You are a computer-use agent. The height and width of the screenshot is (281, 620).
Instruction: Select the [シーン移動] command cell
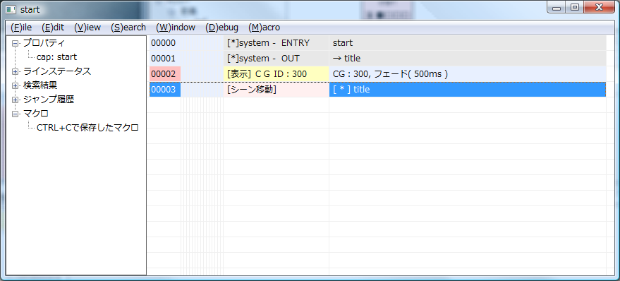pyautogui.click(x=276, y=89)
